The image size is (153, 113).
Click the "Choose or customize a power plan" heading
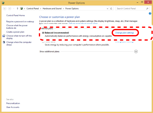coord(59,17)
